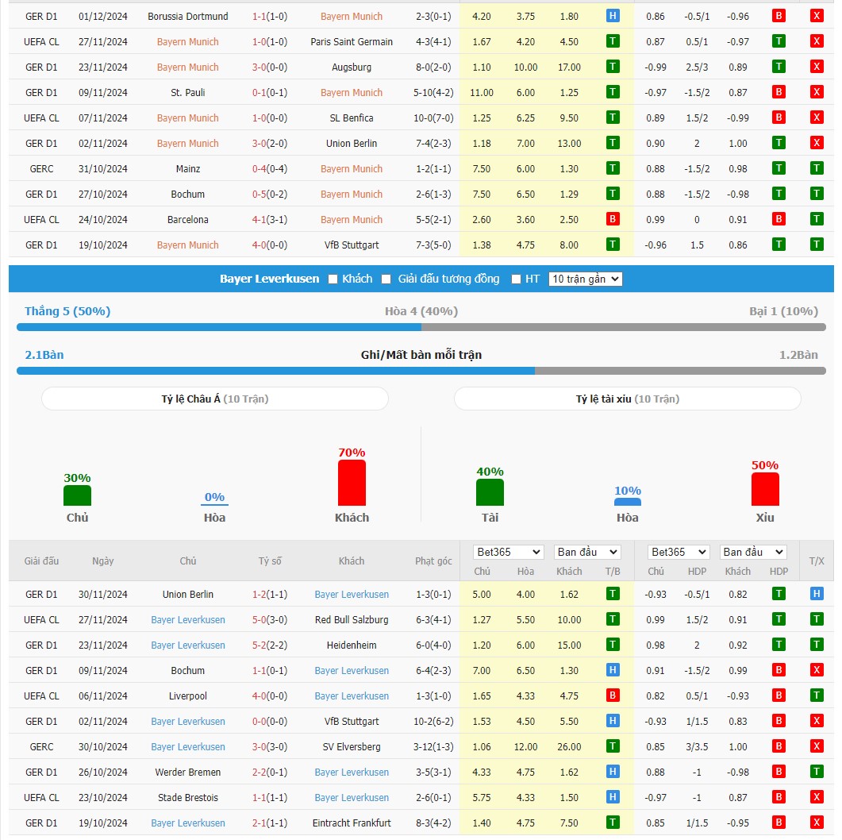Click Bayern Munich link in Borussia Dortmund row
Screen dimensions: 842x840
point(352,17)
